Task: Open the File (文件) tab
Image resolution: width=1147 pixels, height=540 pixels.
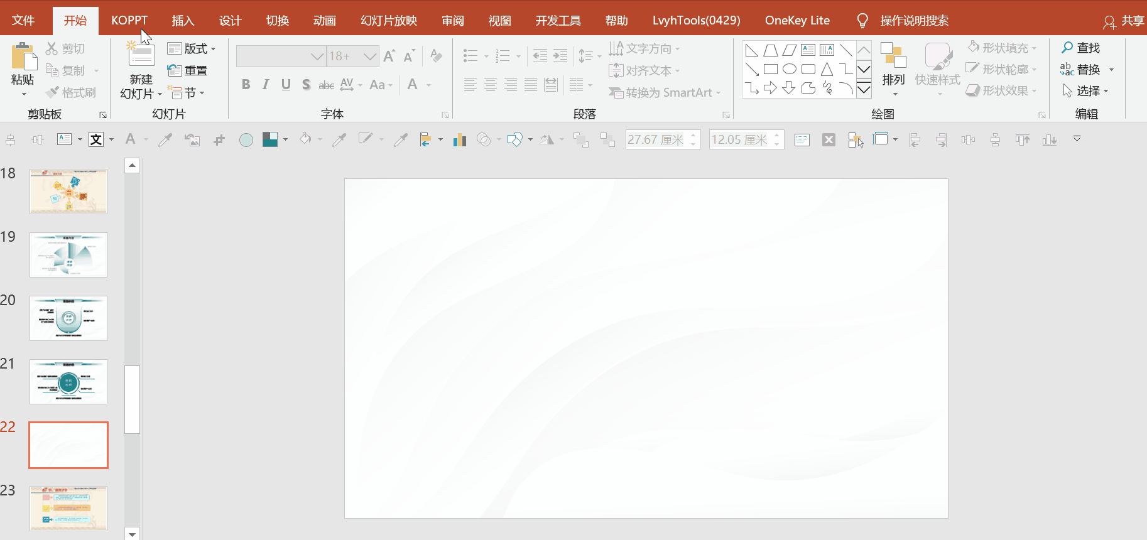Action: pos(23,20)
